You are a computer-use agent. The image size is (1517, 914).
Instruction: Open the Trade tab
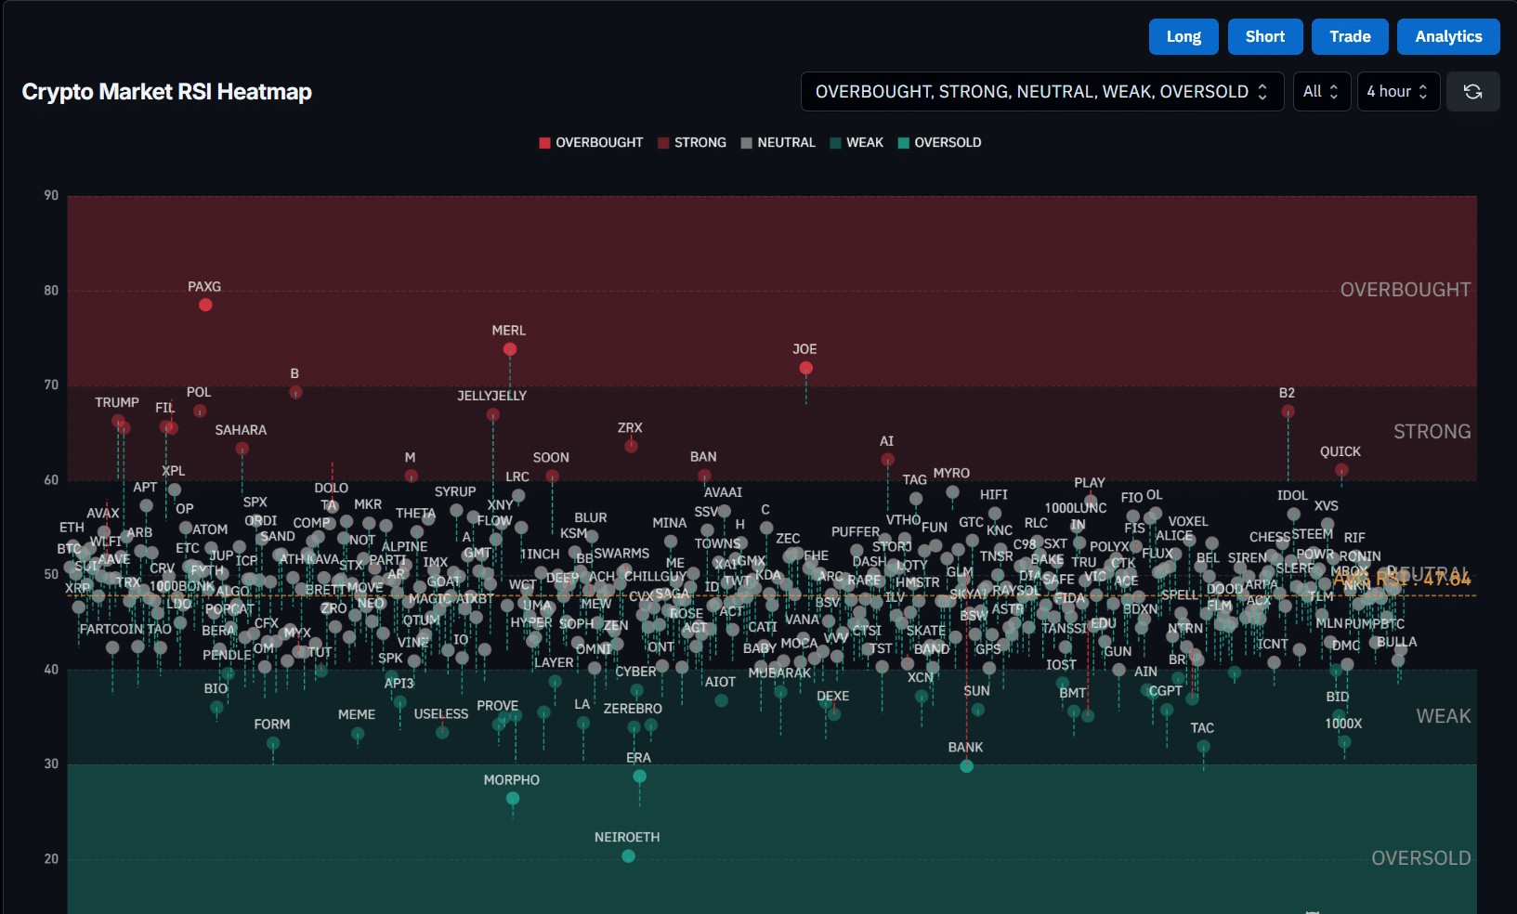(x=1350, y=36)
